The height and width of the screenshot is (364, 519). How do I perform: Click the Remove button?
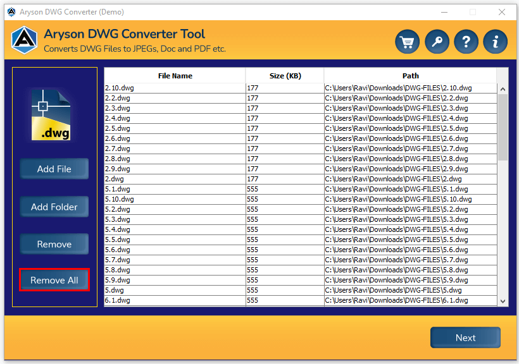tap(54, 244)
